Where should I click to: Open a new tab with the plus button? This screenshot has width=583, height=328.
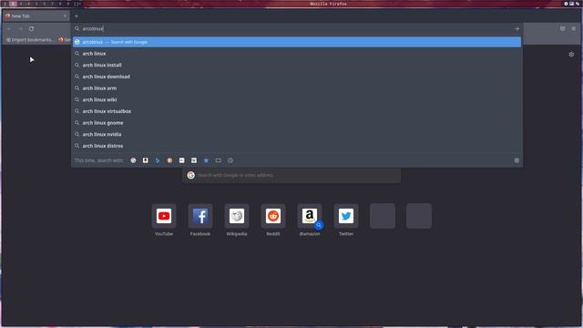pyautogui.click(x=77, y=16)
